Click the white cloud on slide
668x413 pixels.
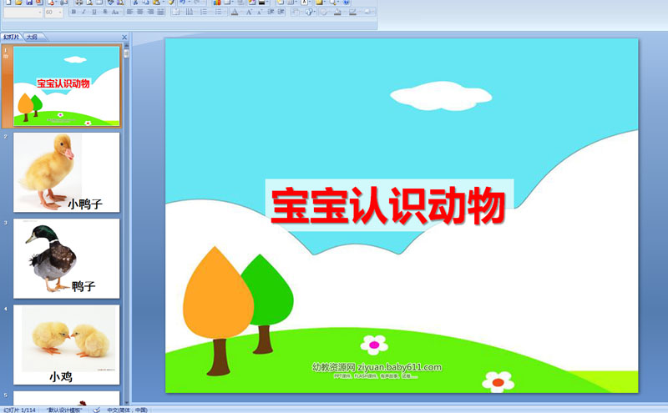[441, 96]
